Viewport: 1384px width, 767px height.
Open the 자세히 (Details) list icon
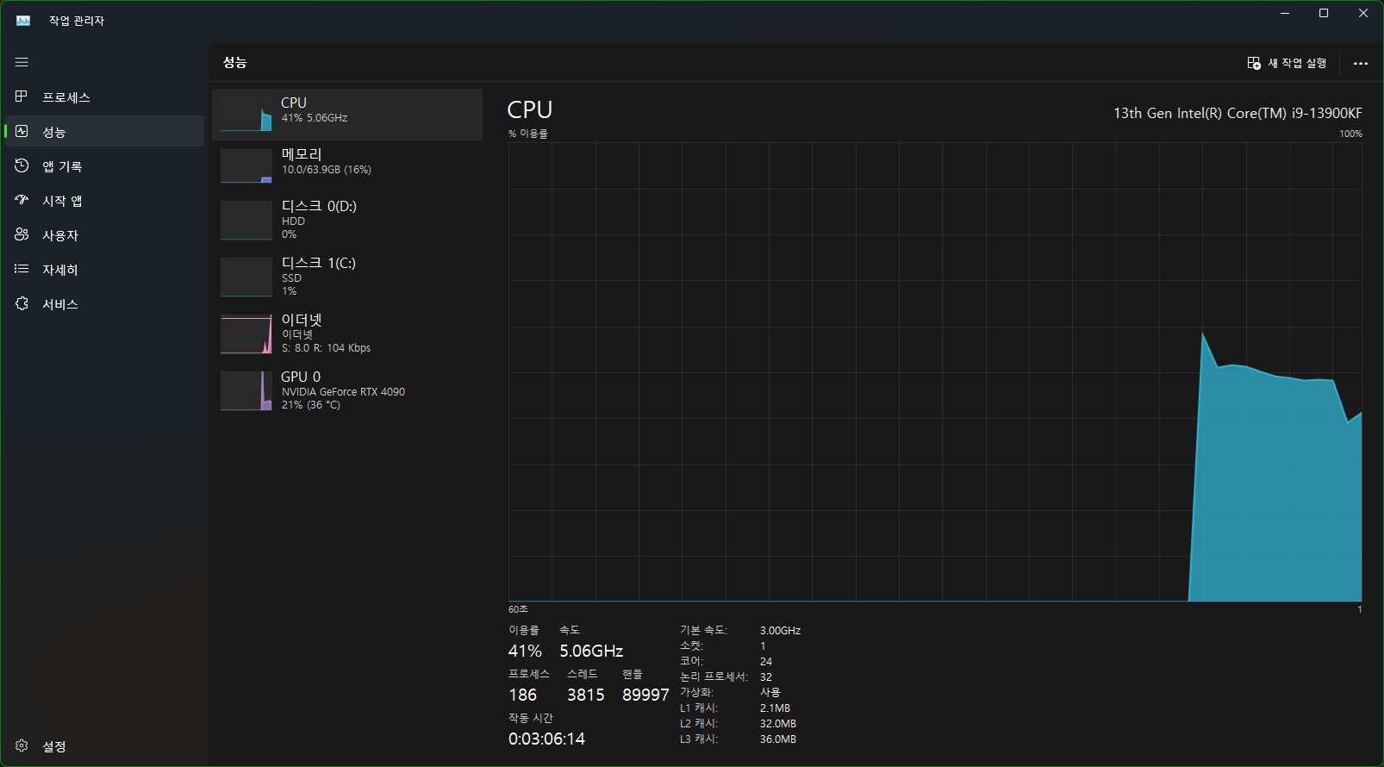click(x=22, y=269)
